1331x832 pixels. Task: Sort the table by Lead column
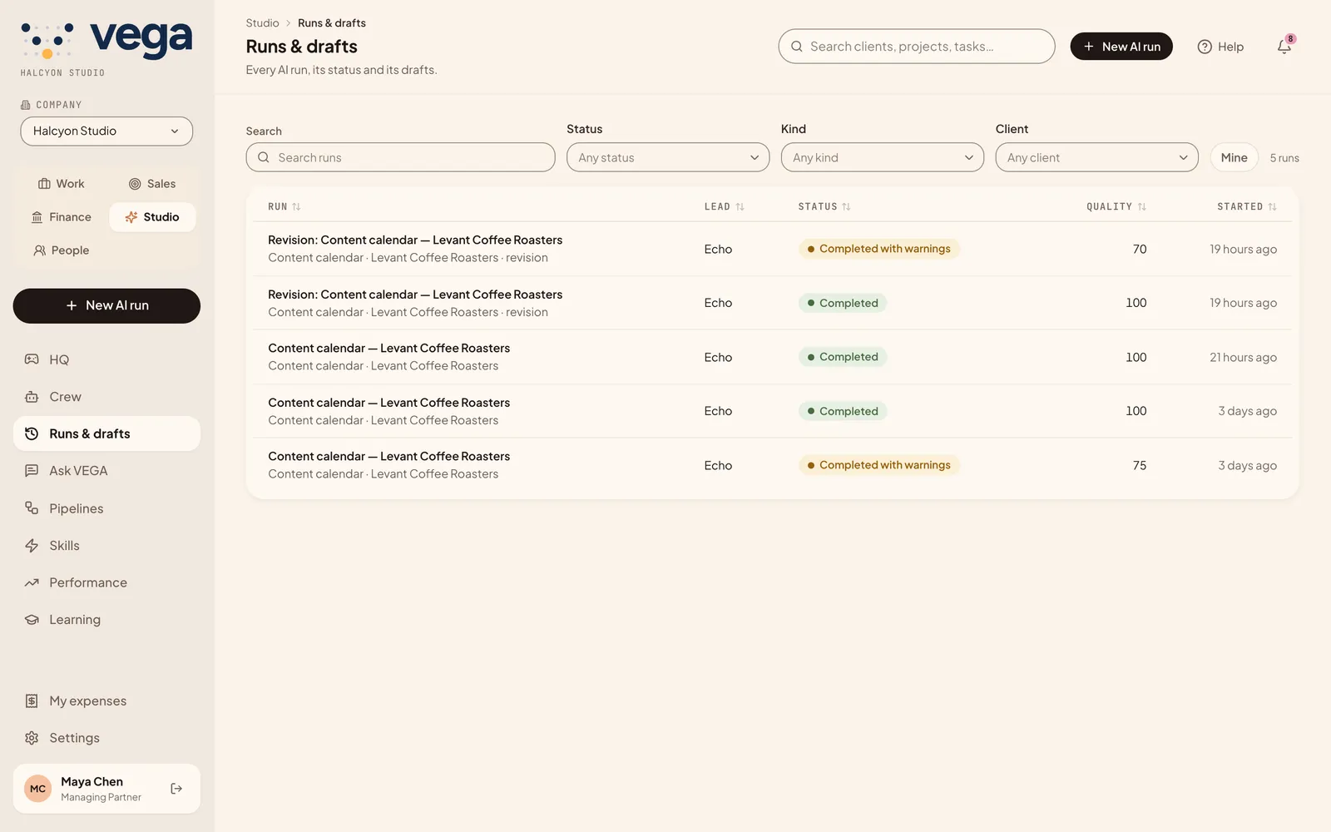[x=725, y=206]
